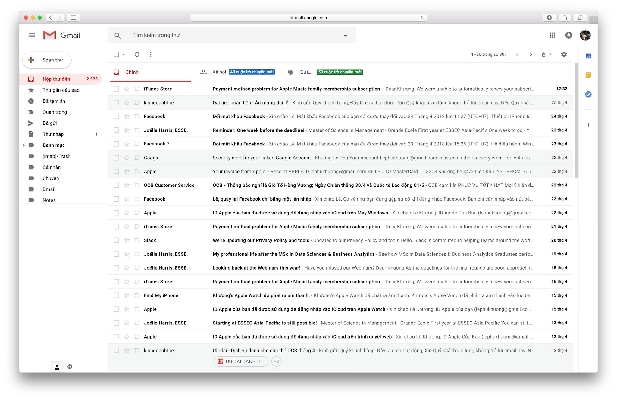
Task: Click the search magnifier icon
Action: coord(117,36)
